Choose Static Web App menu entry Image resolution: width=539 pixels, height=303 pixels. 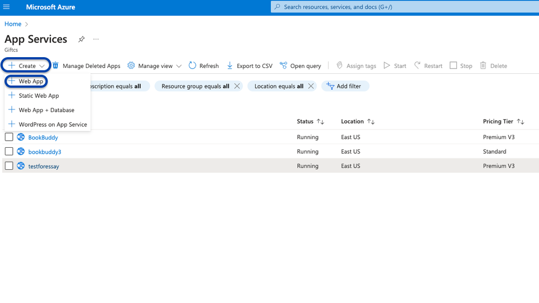(47, 95)
